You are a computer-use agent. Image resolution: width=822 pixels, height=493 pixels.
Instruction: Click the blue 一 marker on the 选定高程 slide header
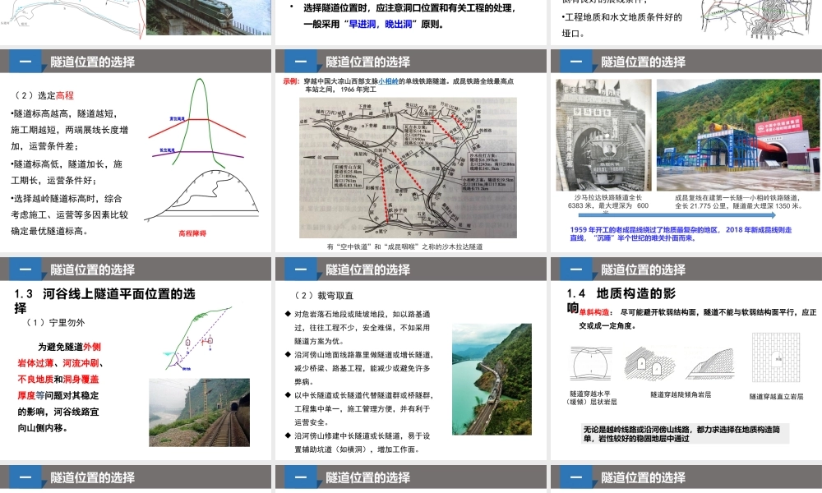25,62
